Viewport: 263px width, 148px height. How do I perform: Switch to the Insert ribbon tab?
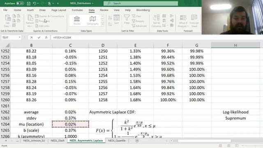click(x=30, y=10)
